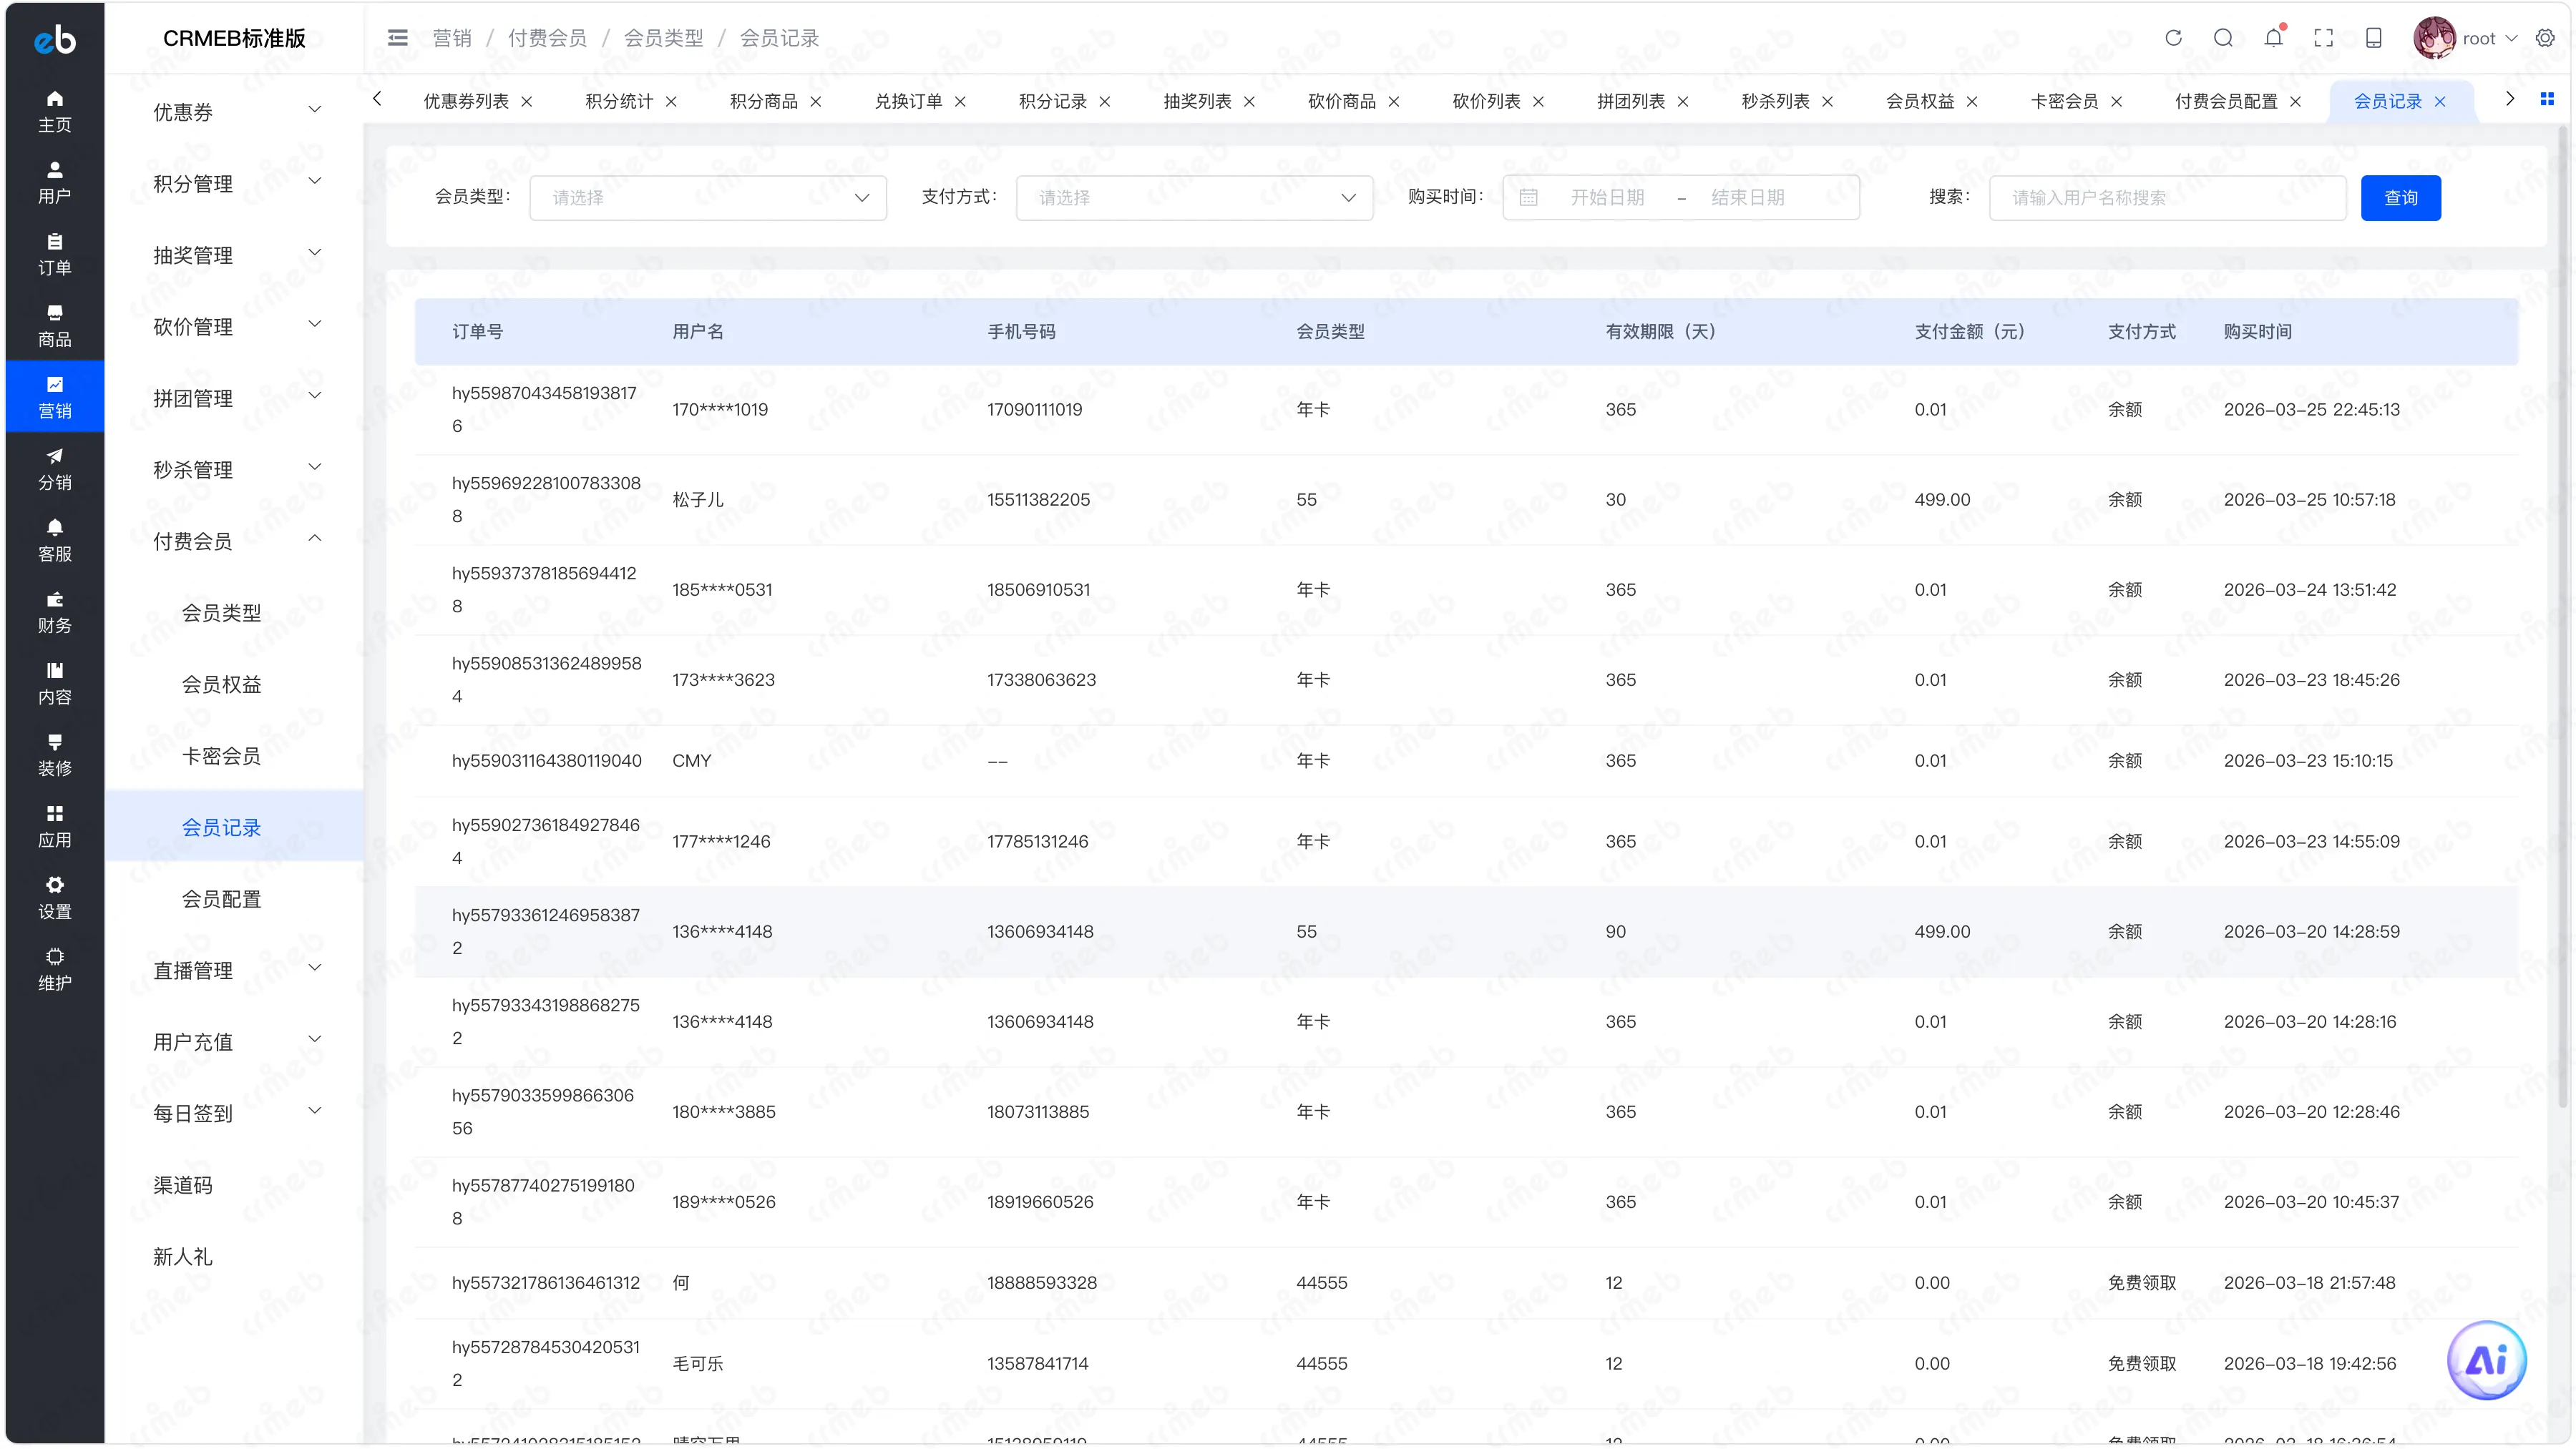
Task: Expand the 每日签到 submenu
Action: (236, 1112)
